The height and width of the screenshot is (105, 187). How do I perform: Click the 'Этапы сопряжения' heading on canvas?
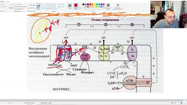click(105, 20)
